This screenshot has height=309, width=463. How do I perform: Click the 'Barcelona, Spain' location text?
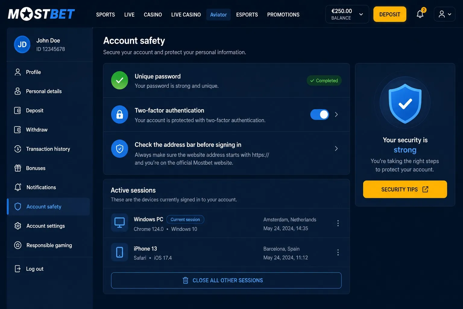[281, 249]
